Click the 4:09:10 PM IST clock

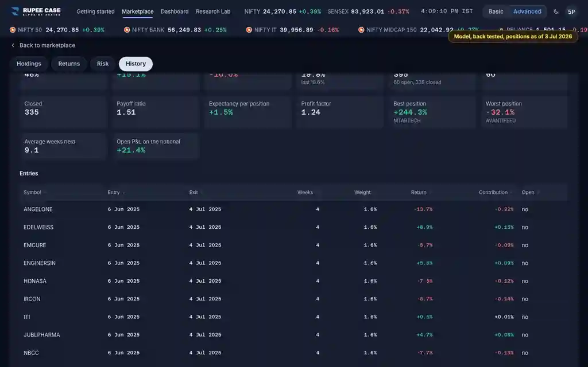(x=447, y=11)
